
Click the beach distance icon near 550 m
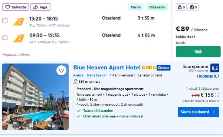tap(75, 81)
